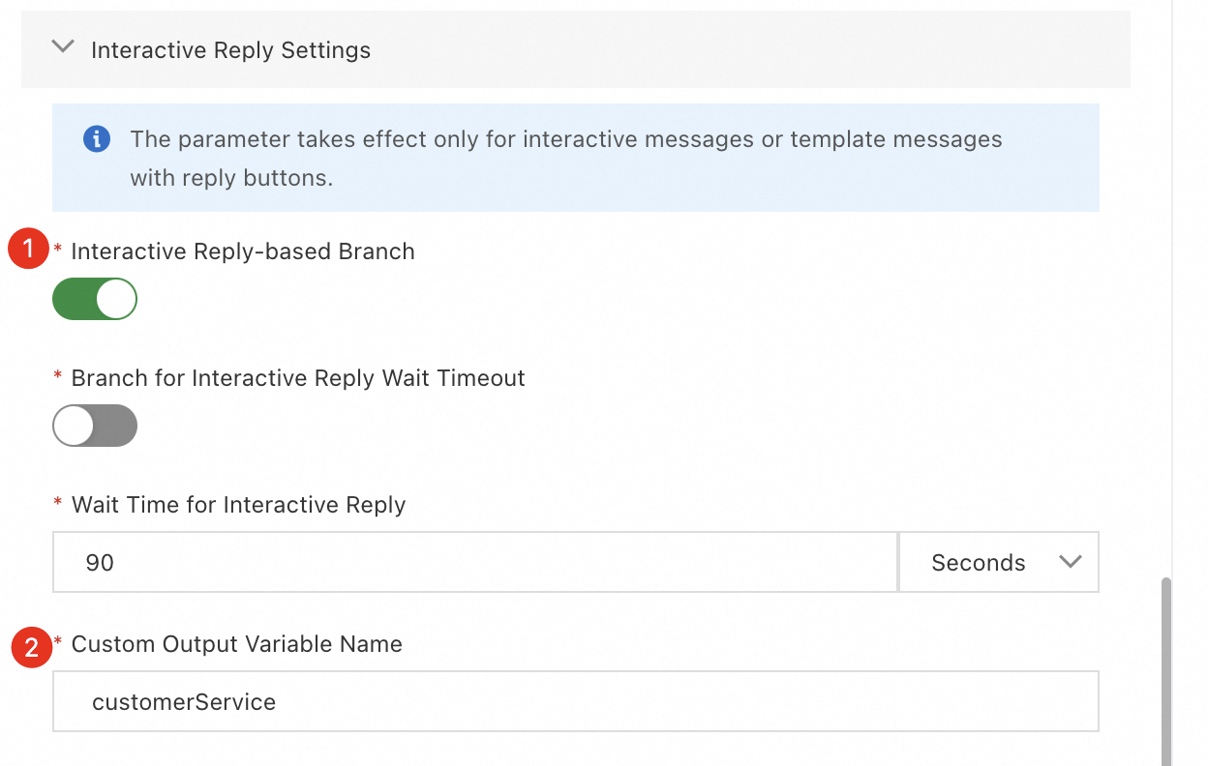Click the Interactive Reply Settings header title
1208x766 pixels.
coord(230,50)
